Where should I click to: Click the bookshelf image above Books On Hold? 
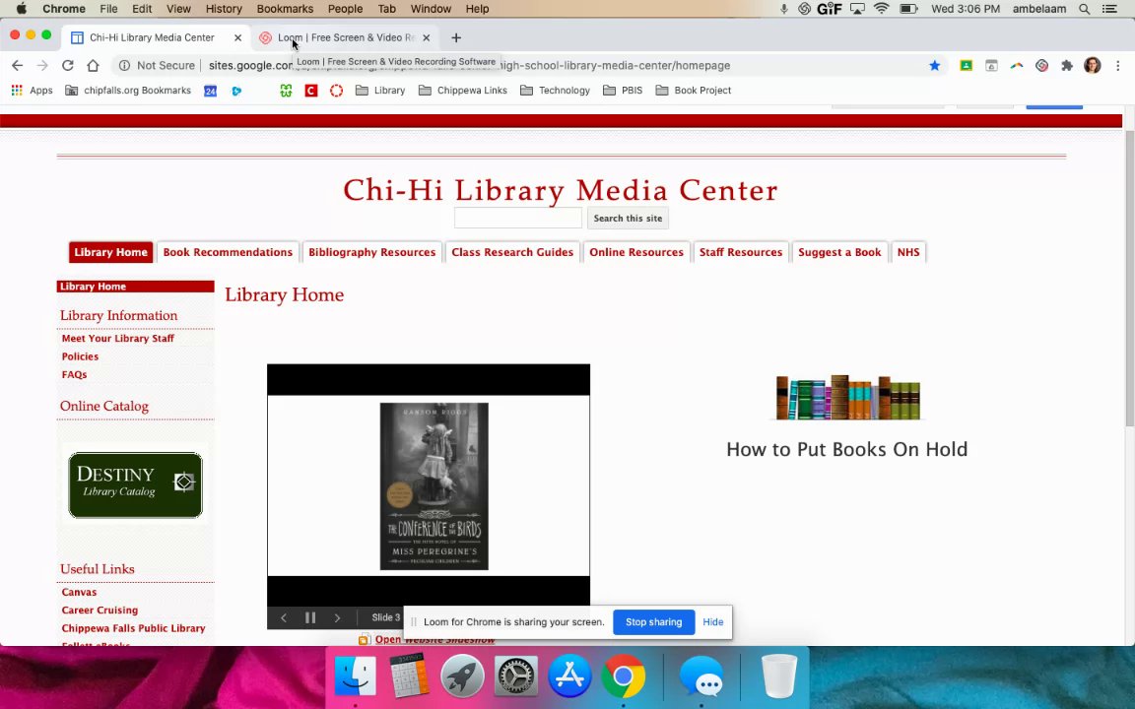coord(847,397)
